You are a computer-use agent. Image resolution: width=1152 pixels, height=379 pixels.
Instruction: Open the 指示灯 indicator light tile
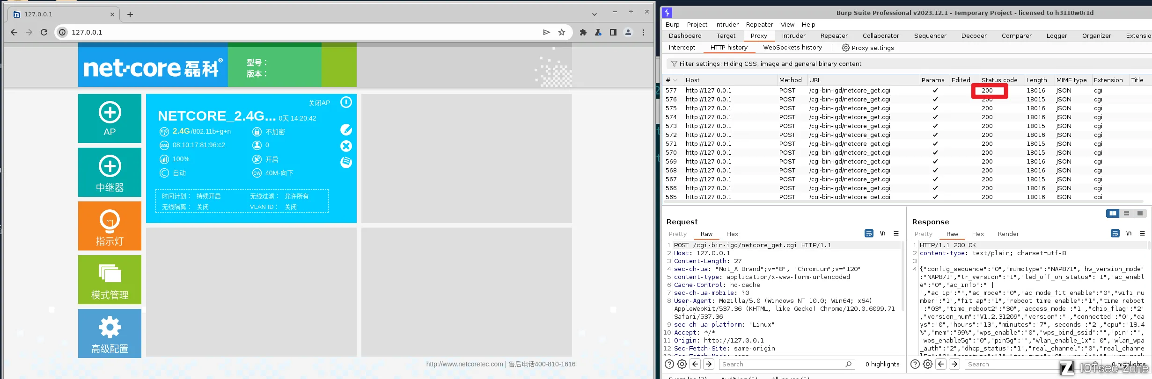[110, 226]
